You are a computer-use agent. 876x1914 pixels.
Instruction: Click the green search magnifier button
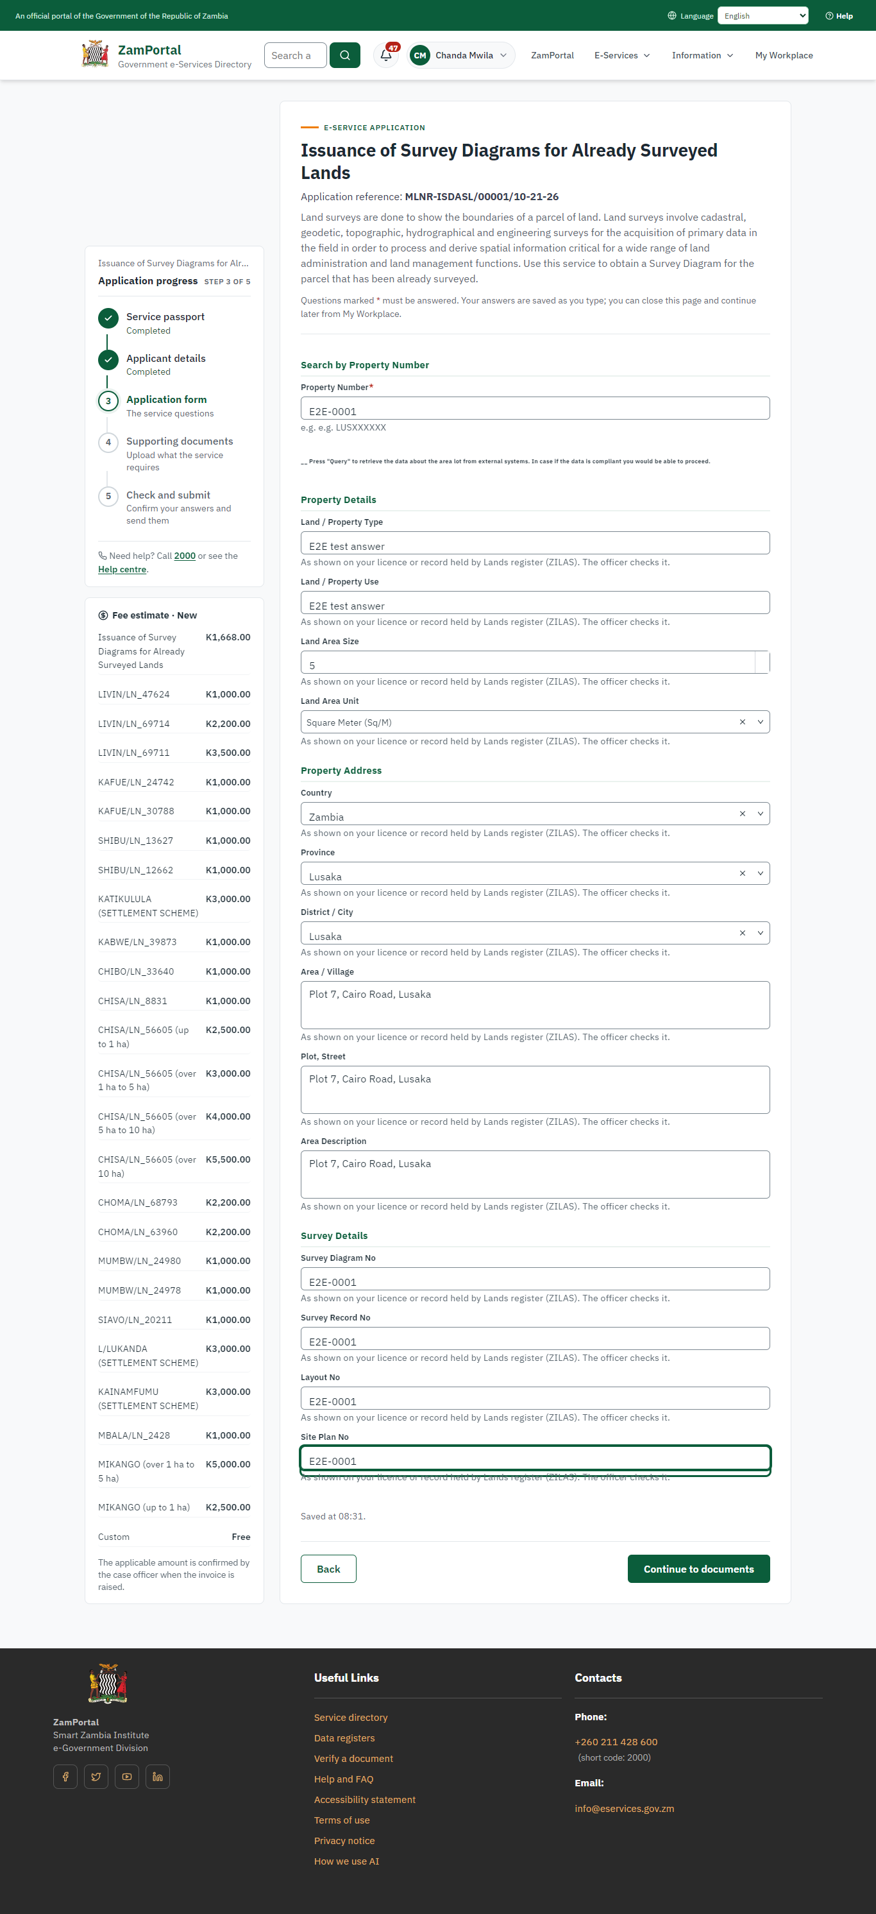[x=344, y=55]
